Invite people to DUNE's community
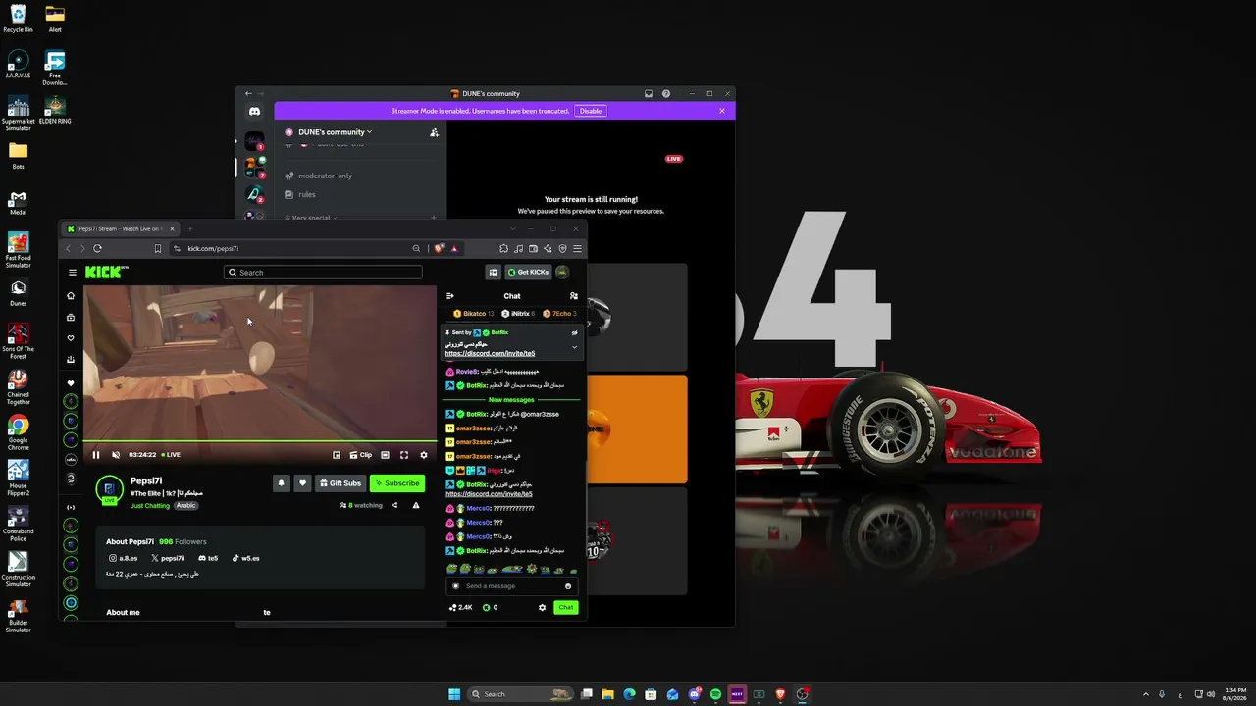Viewport: 1256px width, 706px height. 434,132
